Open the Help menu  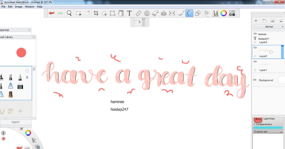click(x=40, y=7)
